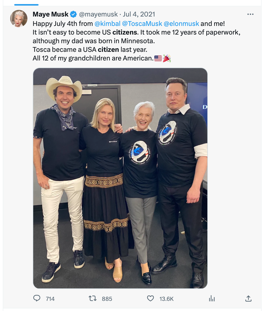Open the @kimbal mention link

coord(107,24)
